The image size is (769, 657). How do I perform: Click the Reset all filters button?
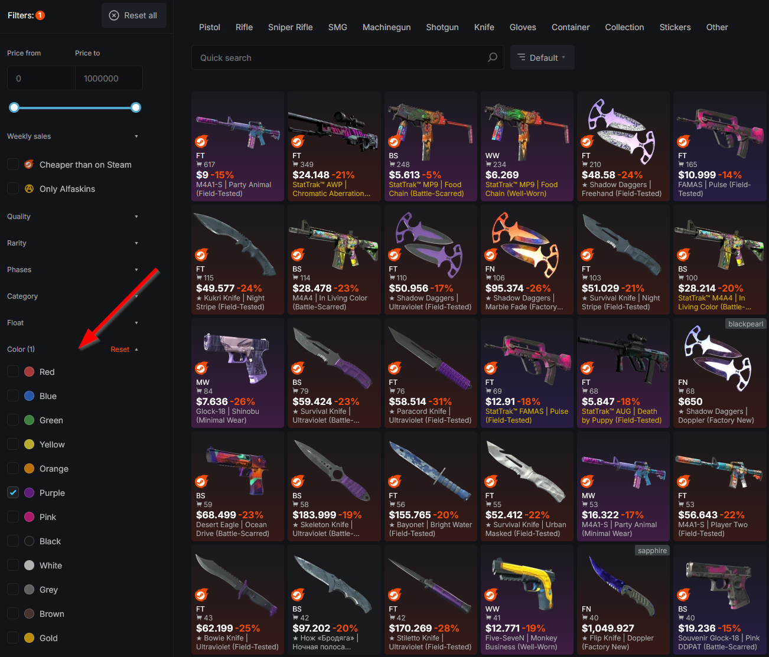pyautogui.click(x=134, y=15)
